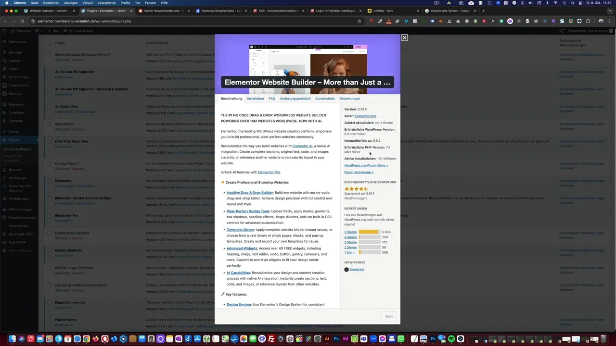Open the Datei menu in the menu bar
The height and width of the screenshot is (346, 616).
point(34,2)
